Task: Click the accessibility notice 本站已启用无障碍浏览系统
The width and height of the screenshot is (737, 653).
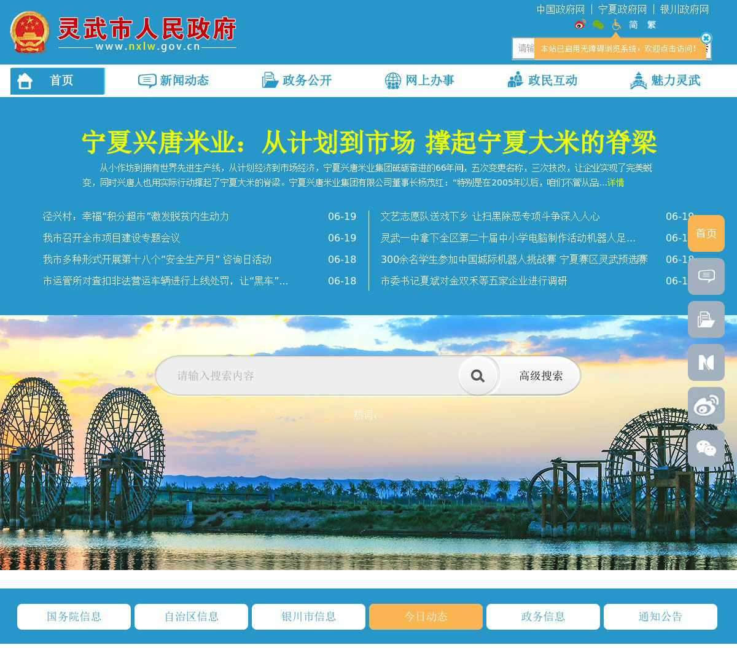Action: [x=619, y=49]
